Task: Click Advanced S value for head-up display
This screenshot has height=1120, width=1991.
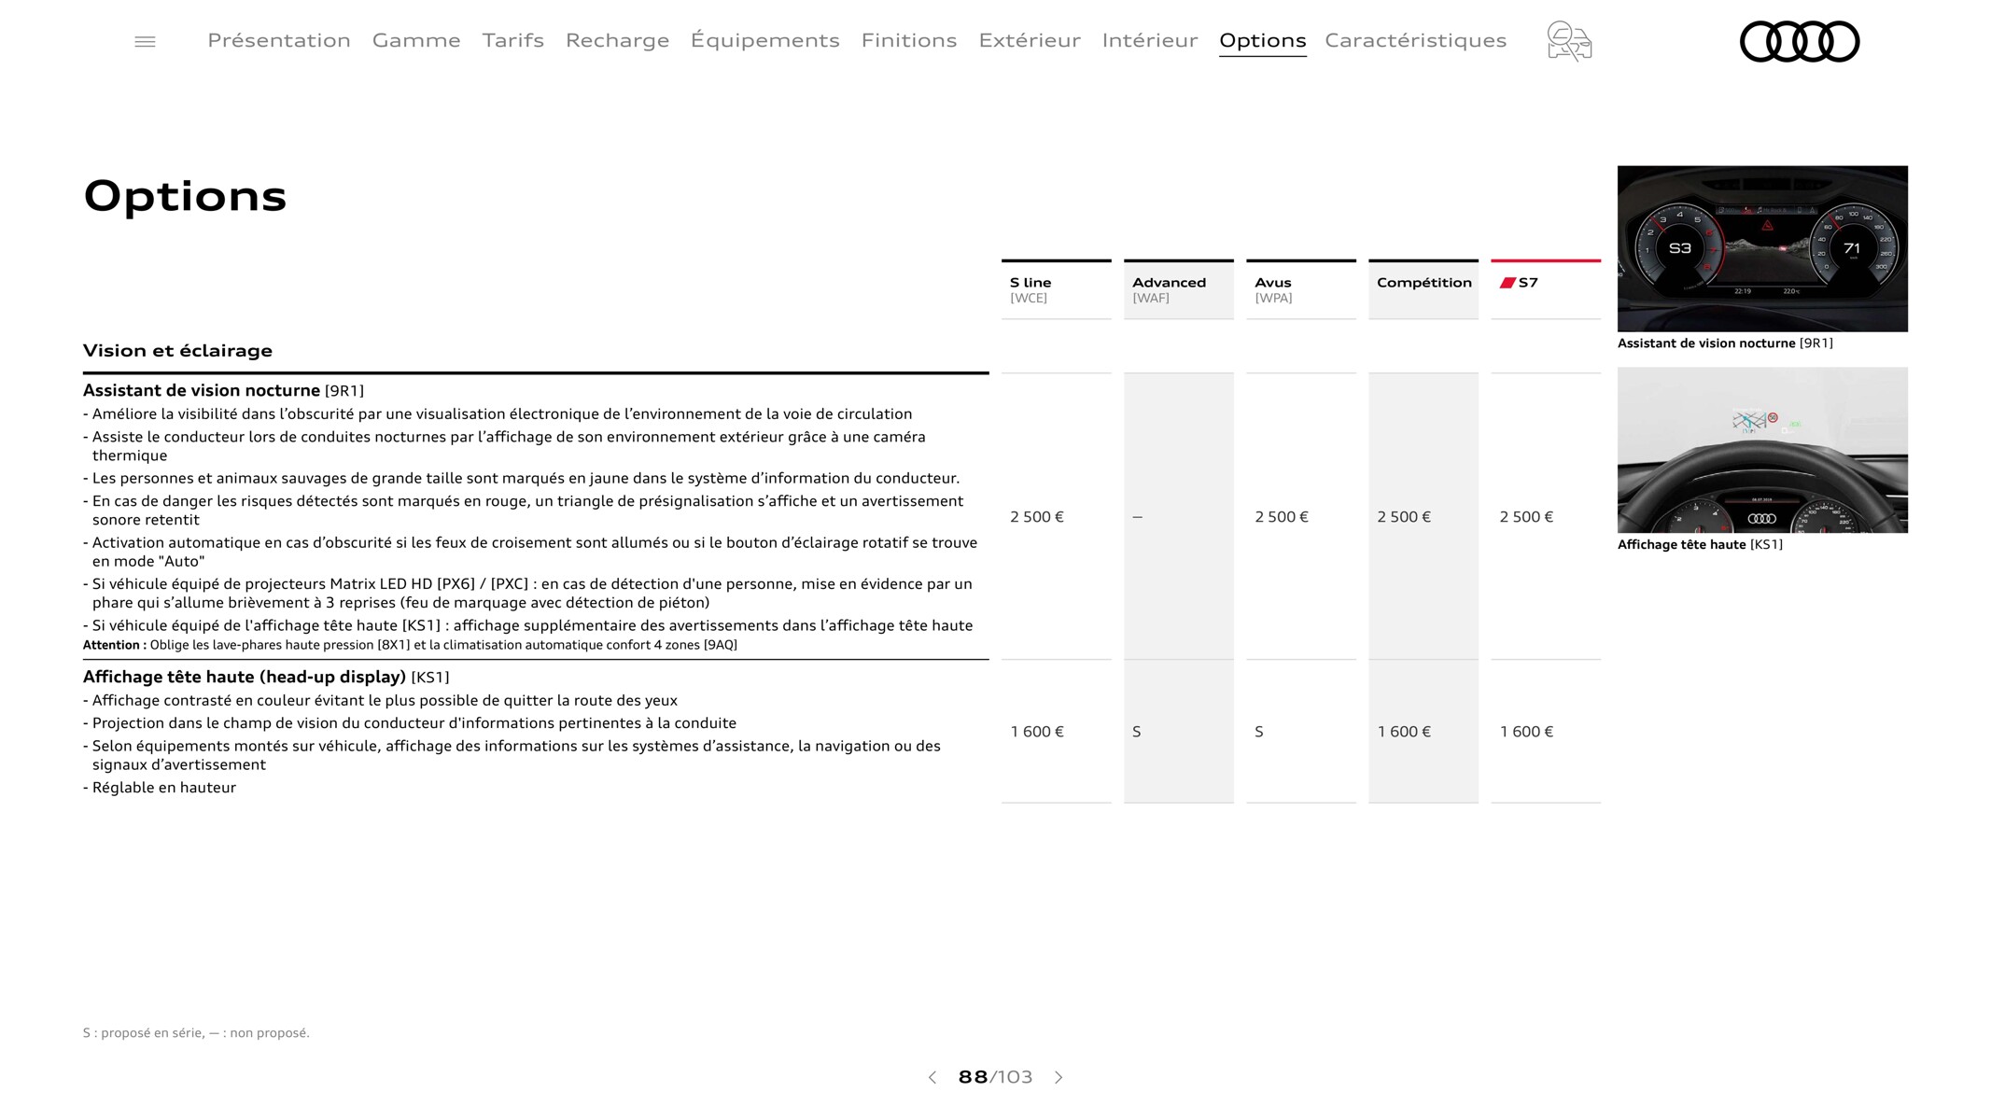Action: pos(1137,732)
